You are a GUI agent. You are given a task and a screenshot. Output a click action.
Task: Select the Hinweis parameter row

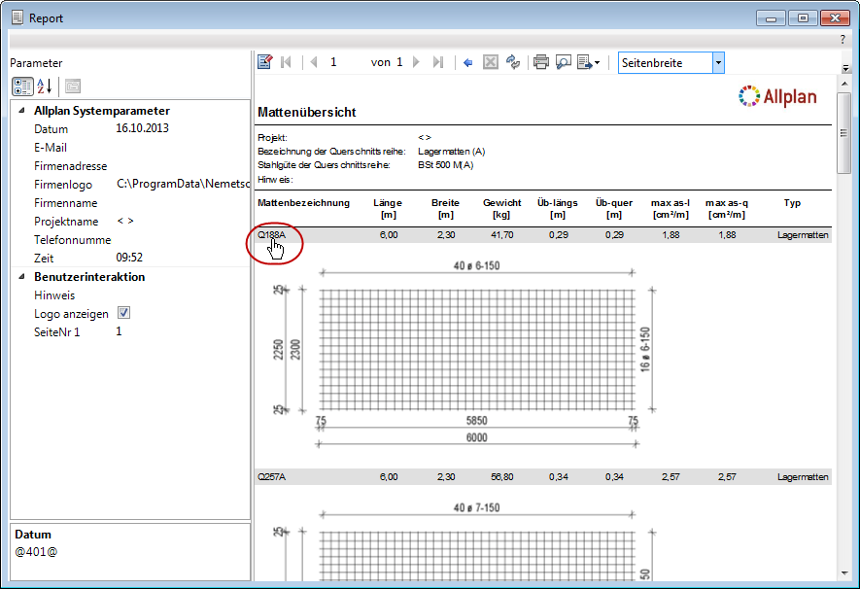tap(130, 295)
